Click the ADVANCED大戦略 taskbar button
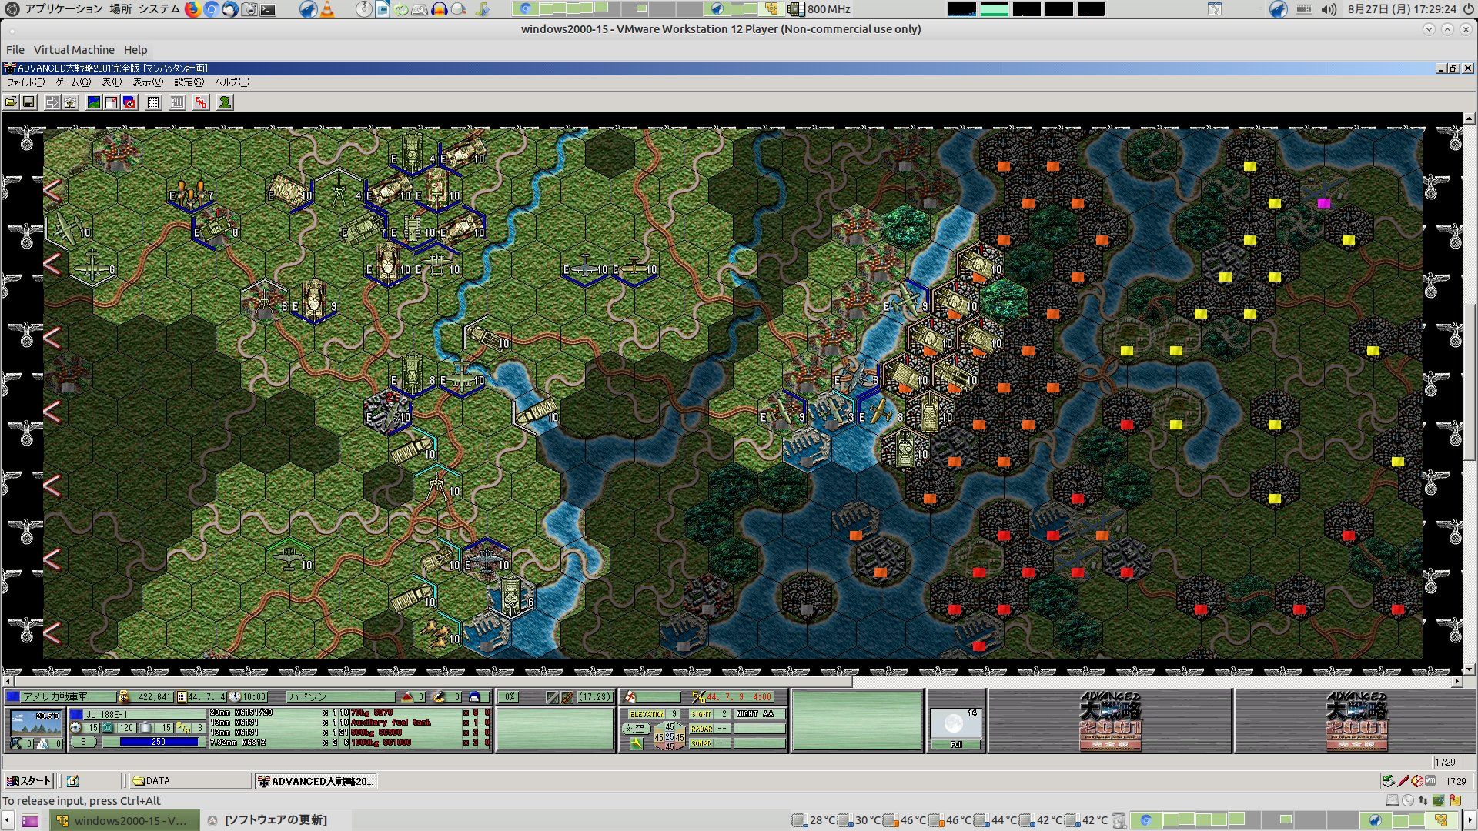The image size is (1478, 831). pos(316,781)
